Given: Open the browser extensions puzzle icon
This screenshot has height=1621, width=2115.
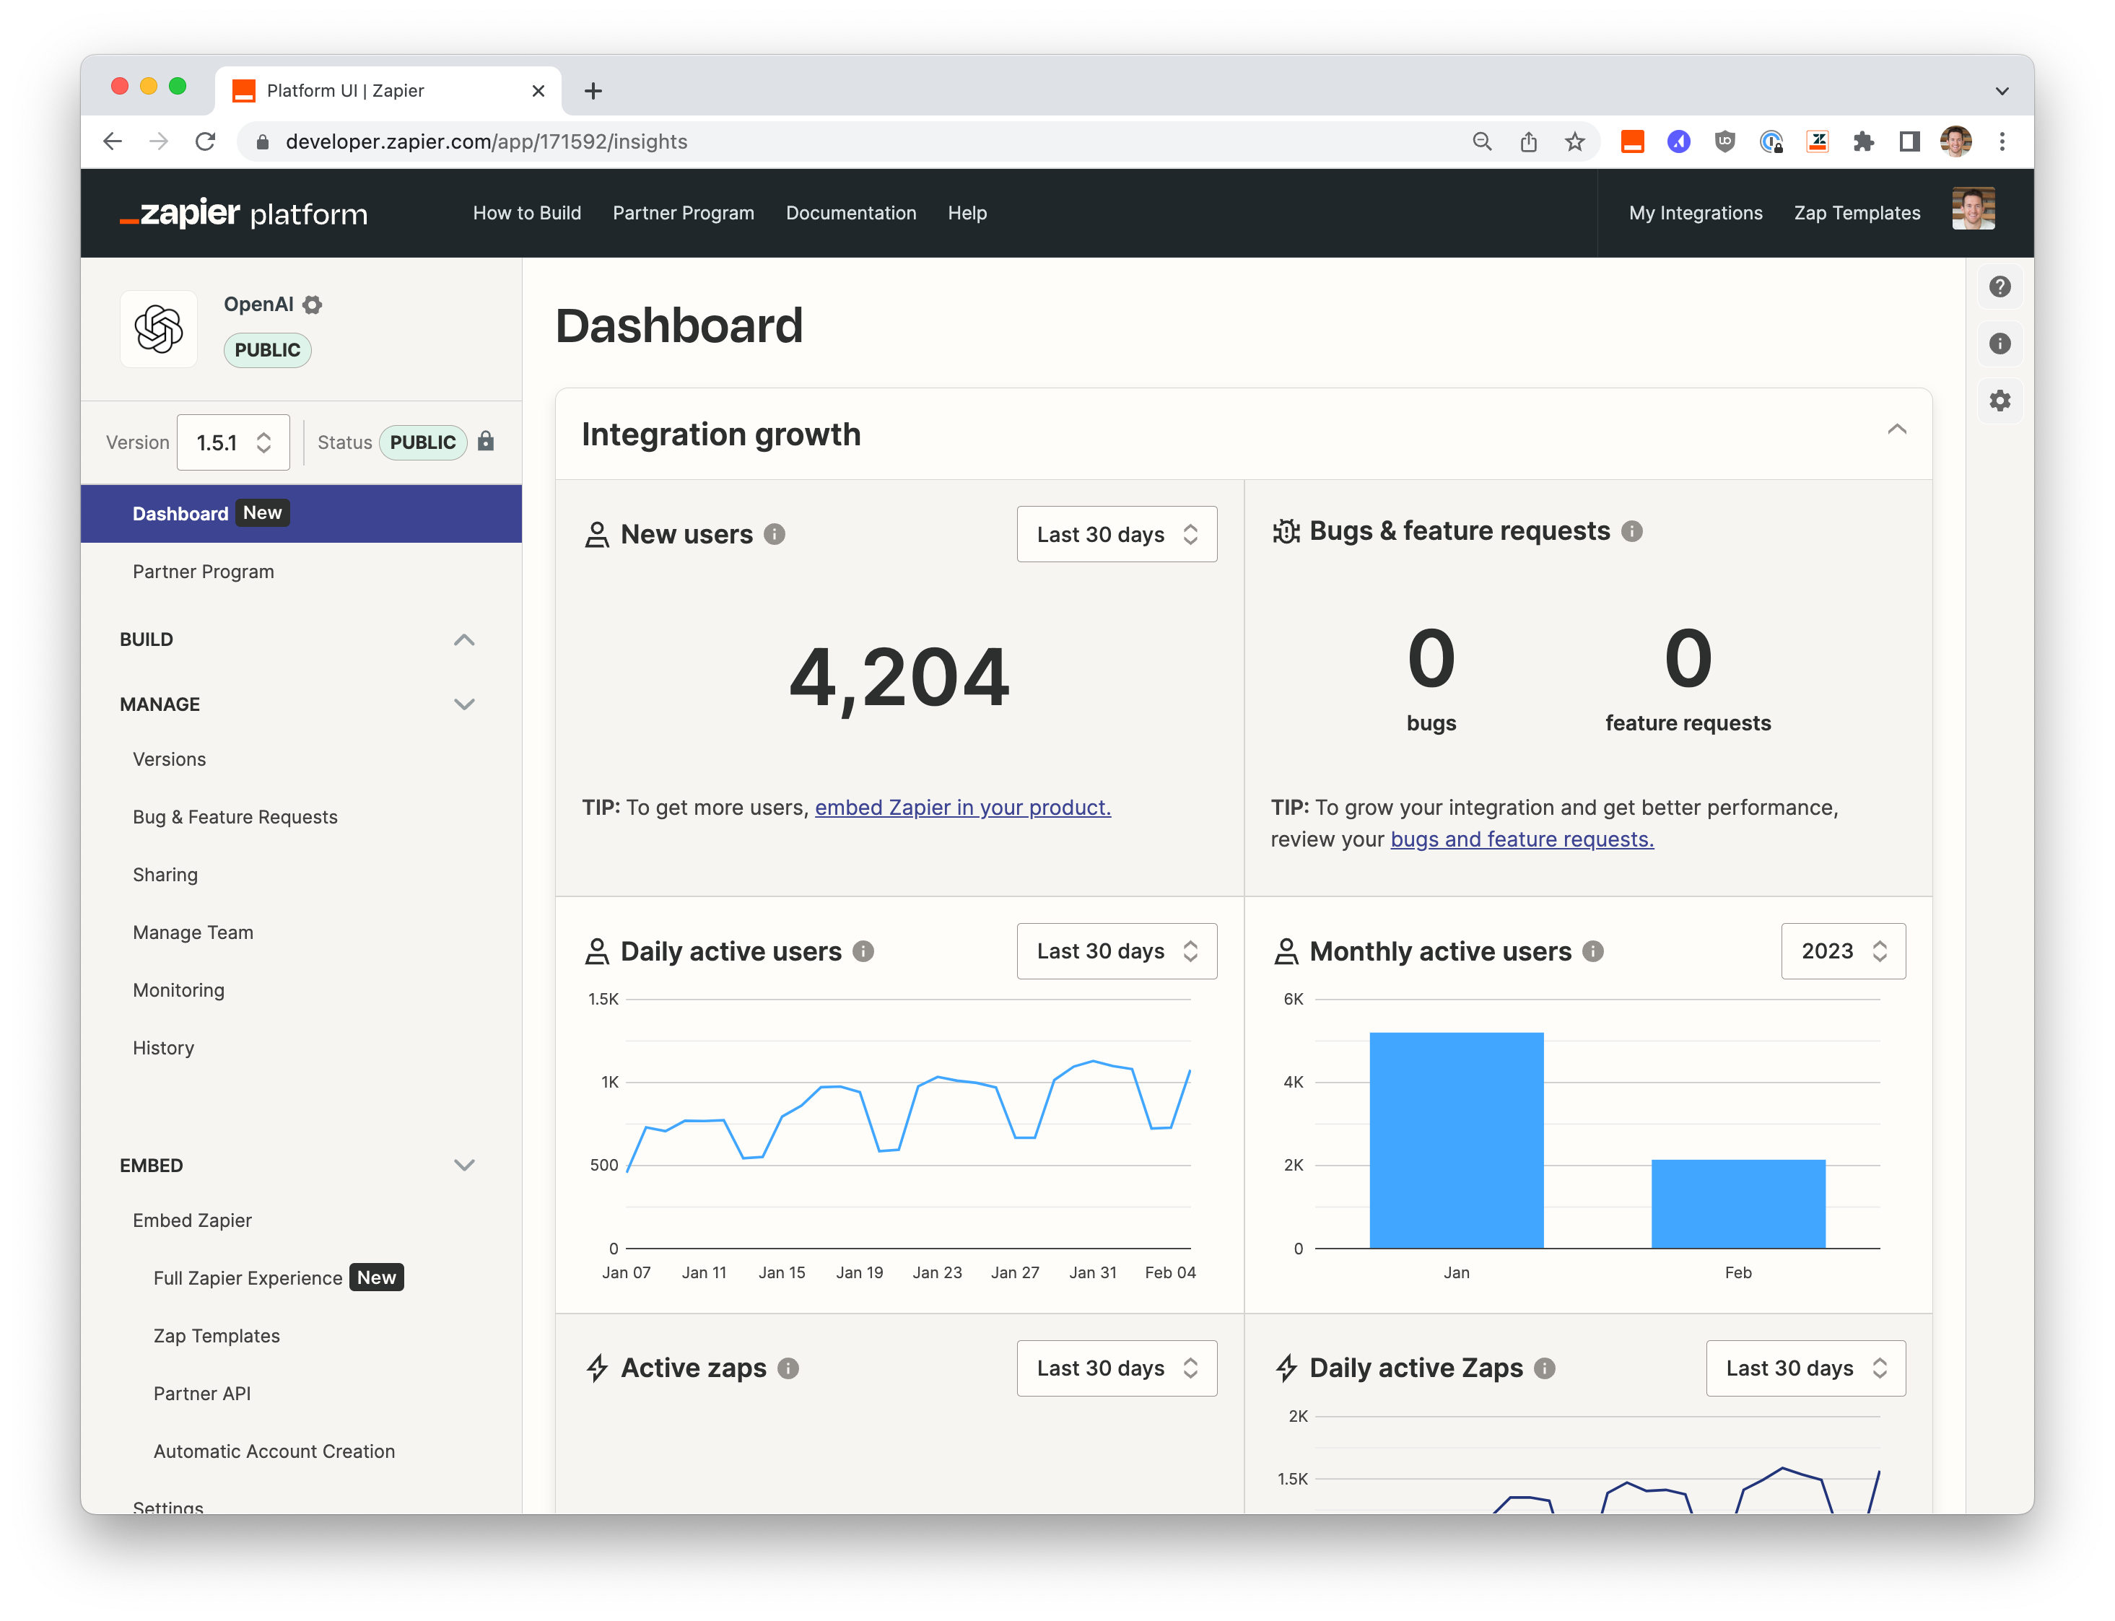Looking at the screenshot, I should [1863, 142].
